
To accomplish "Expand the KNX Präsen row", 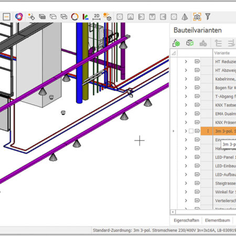I will pyautogui.click(x=186, y=122).
